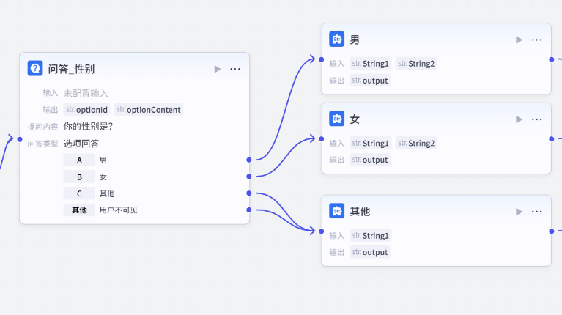The width and height of the screenshot is (562, 315).
Task: Click the output port of 其他 node
Action: click(x=551, y=231)
